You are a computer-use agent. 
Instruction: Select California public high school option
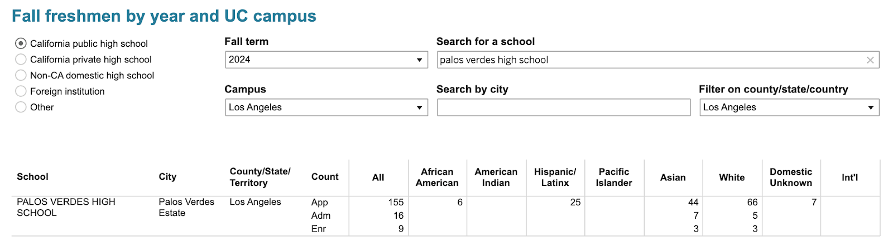coord(21,43)
